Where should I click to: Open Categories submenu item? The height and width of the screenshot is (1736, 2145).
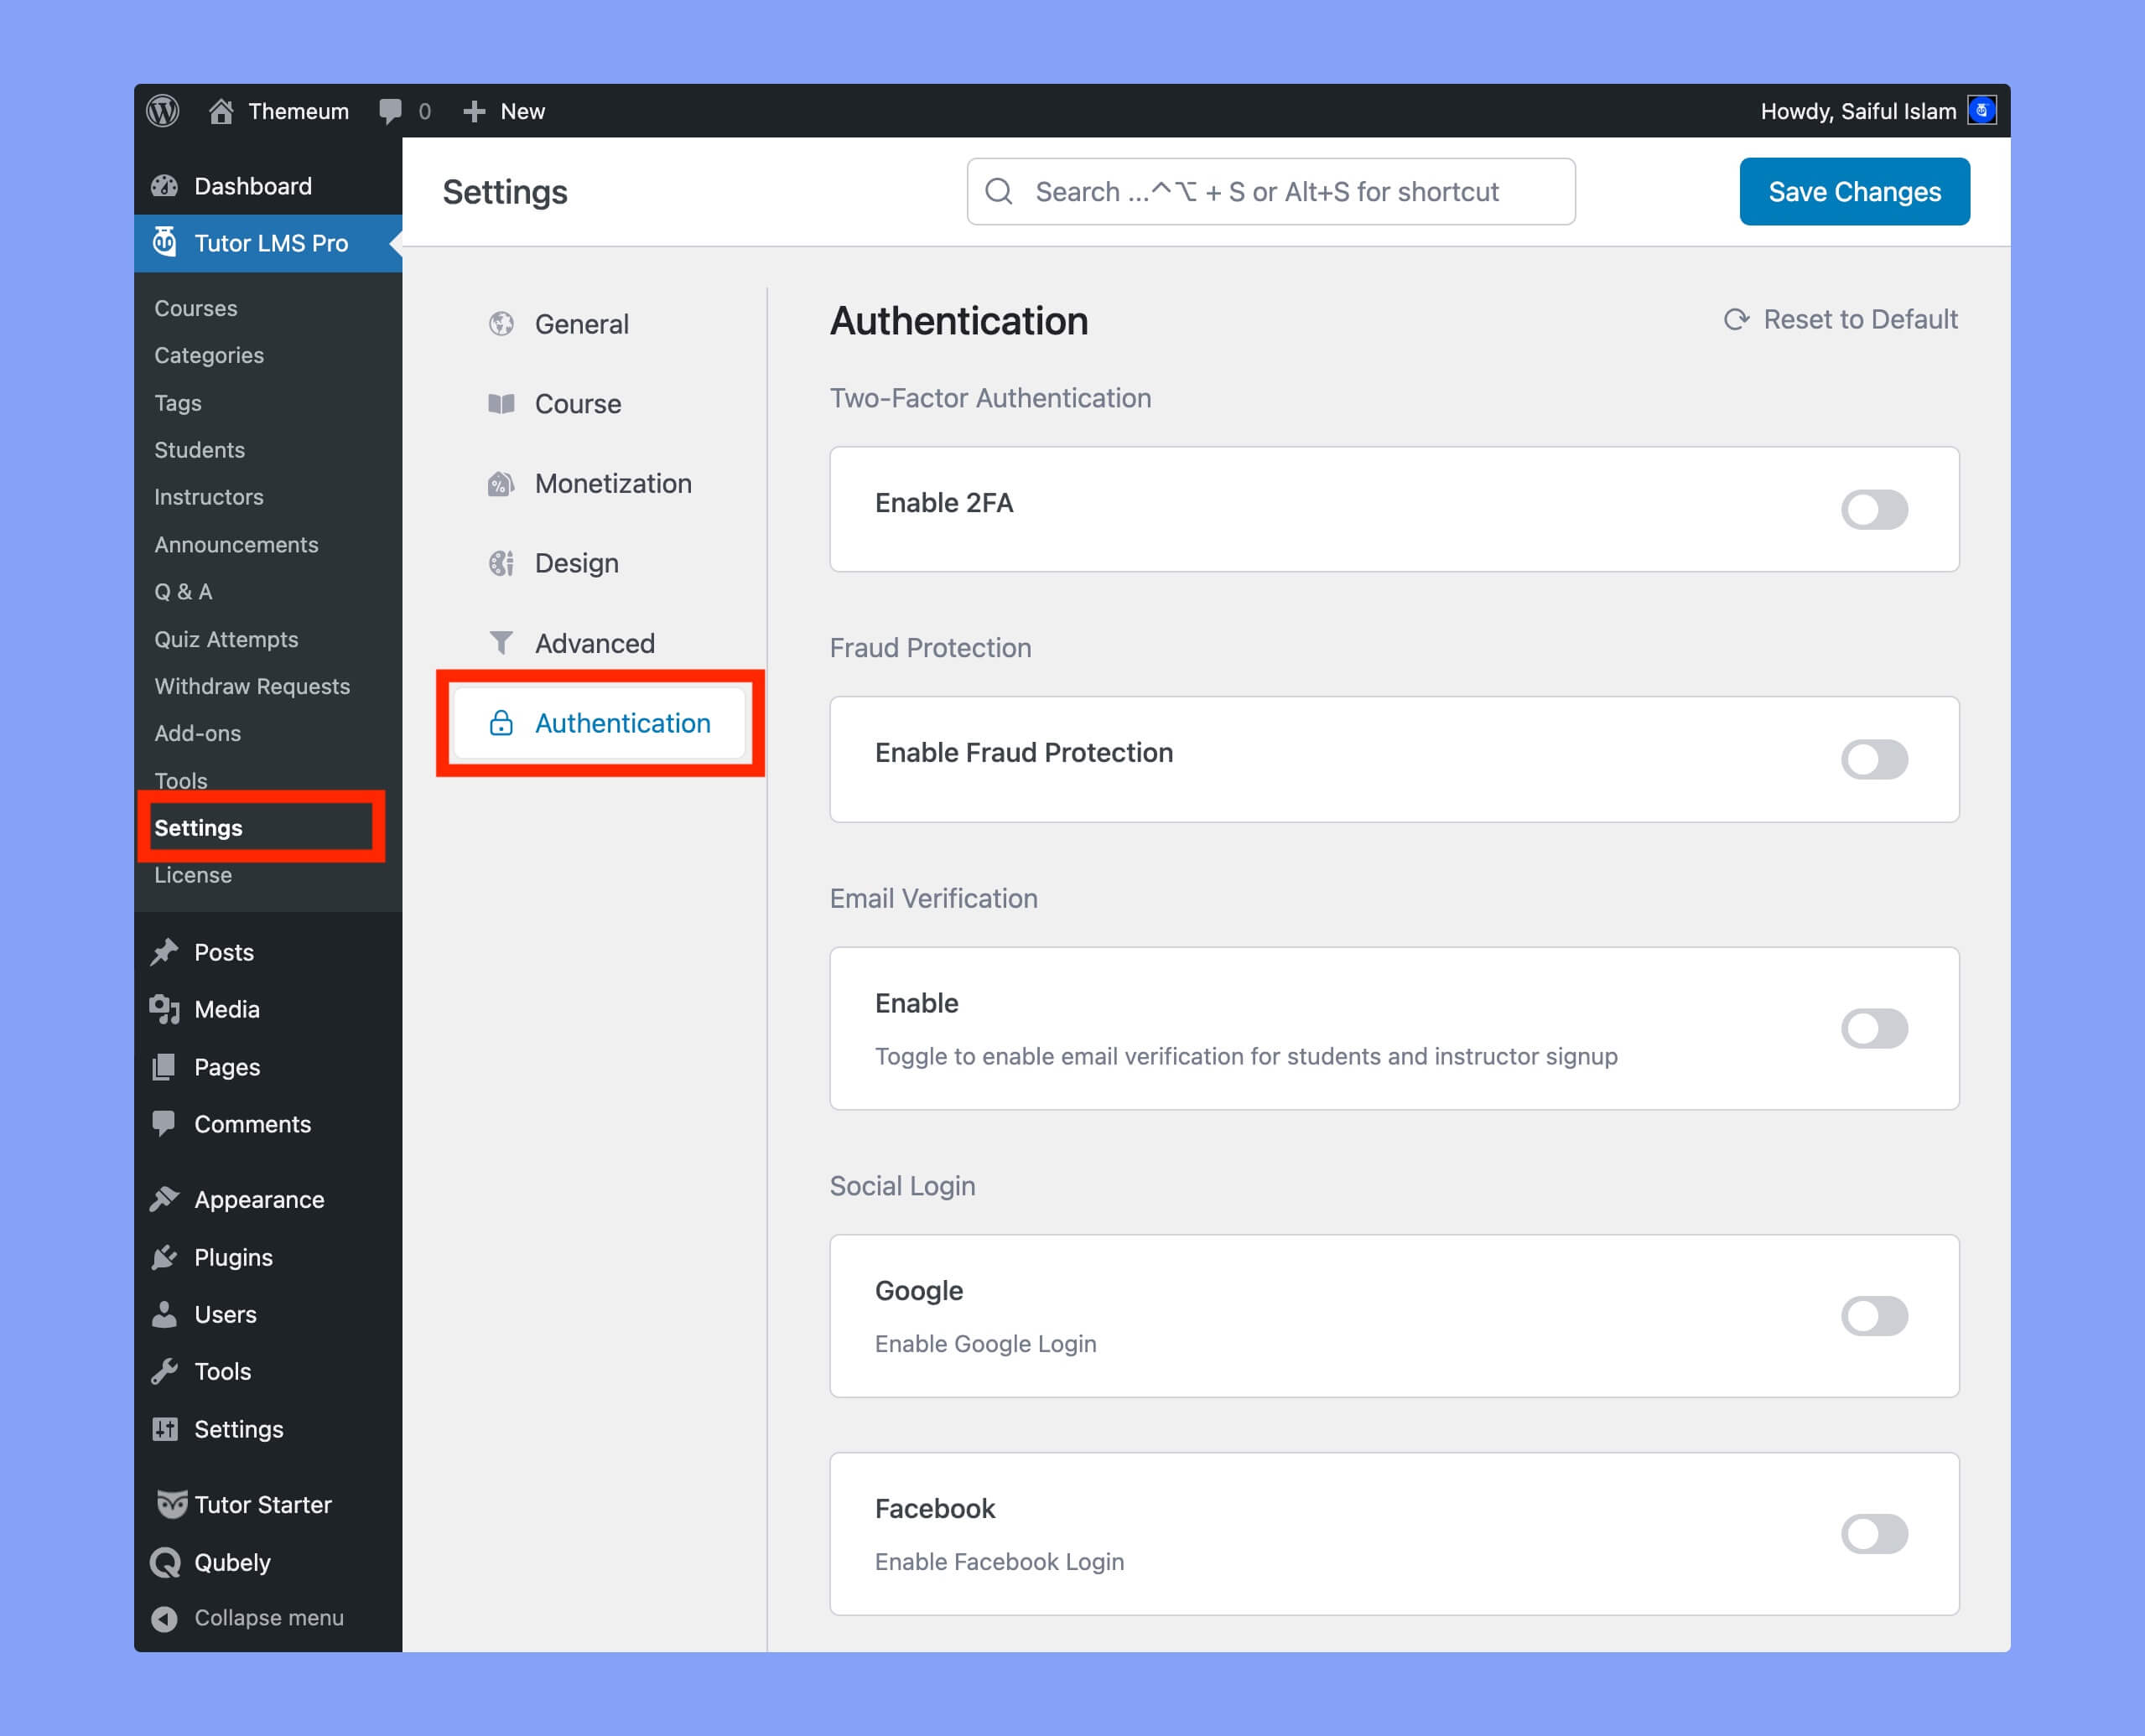209,355
